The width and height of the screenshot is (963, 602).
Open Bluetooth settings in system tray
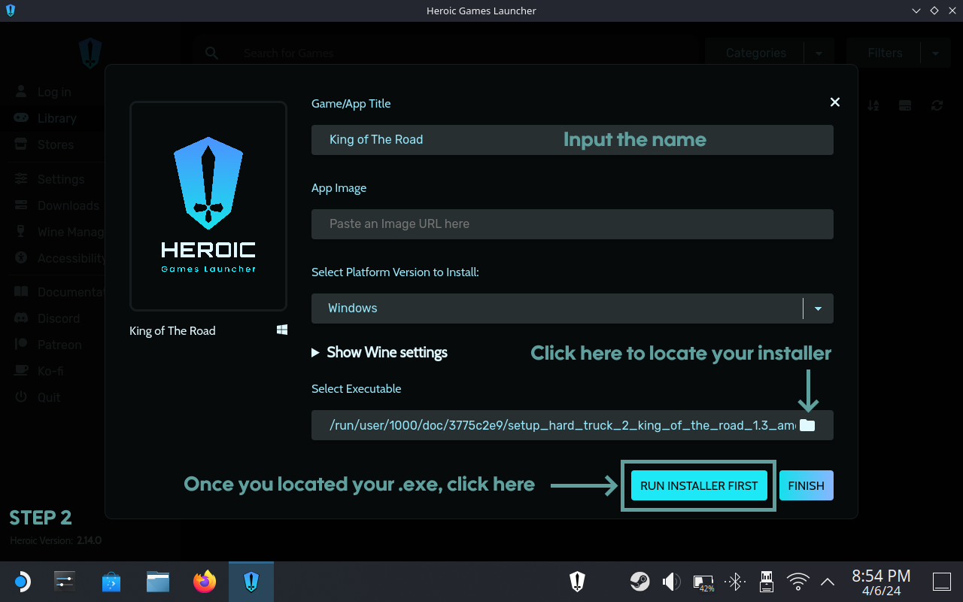coord(735,581)
